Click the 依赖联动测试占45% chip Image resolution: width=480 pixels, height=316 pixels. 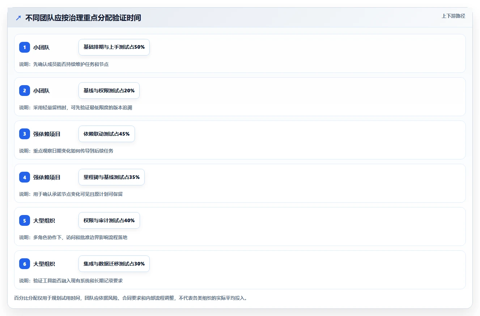point(106,134)
